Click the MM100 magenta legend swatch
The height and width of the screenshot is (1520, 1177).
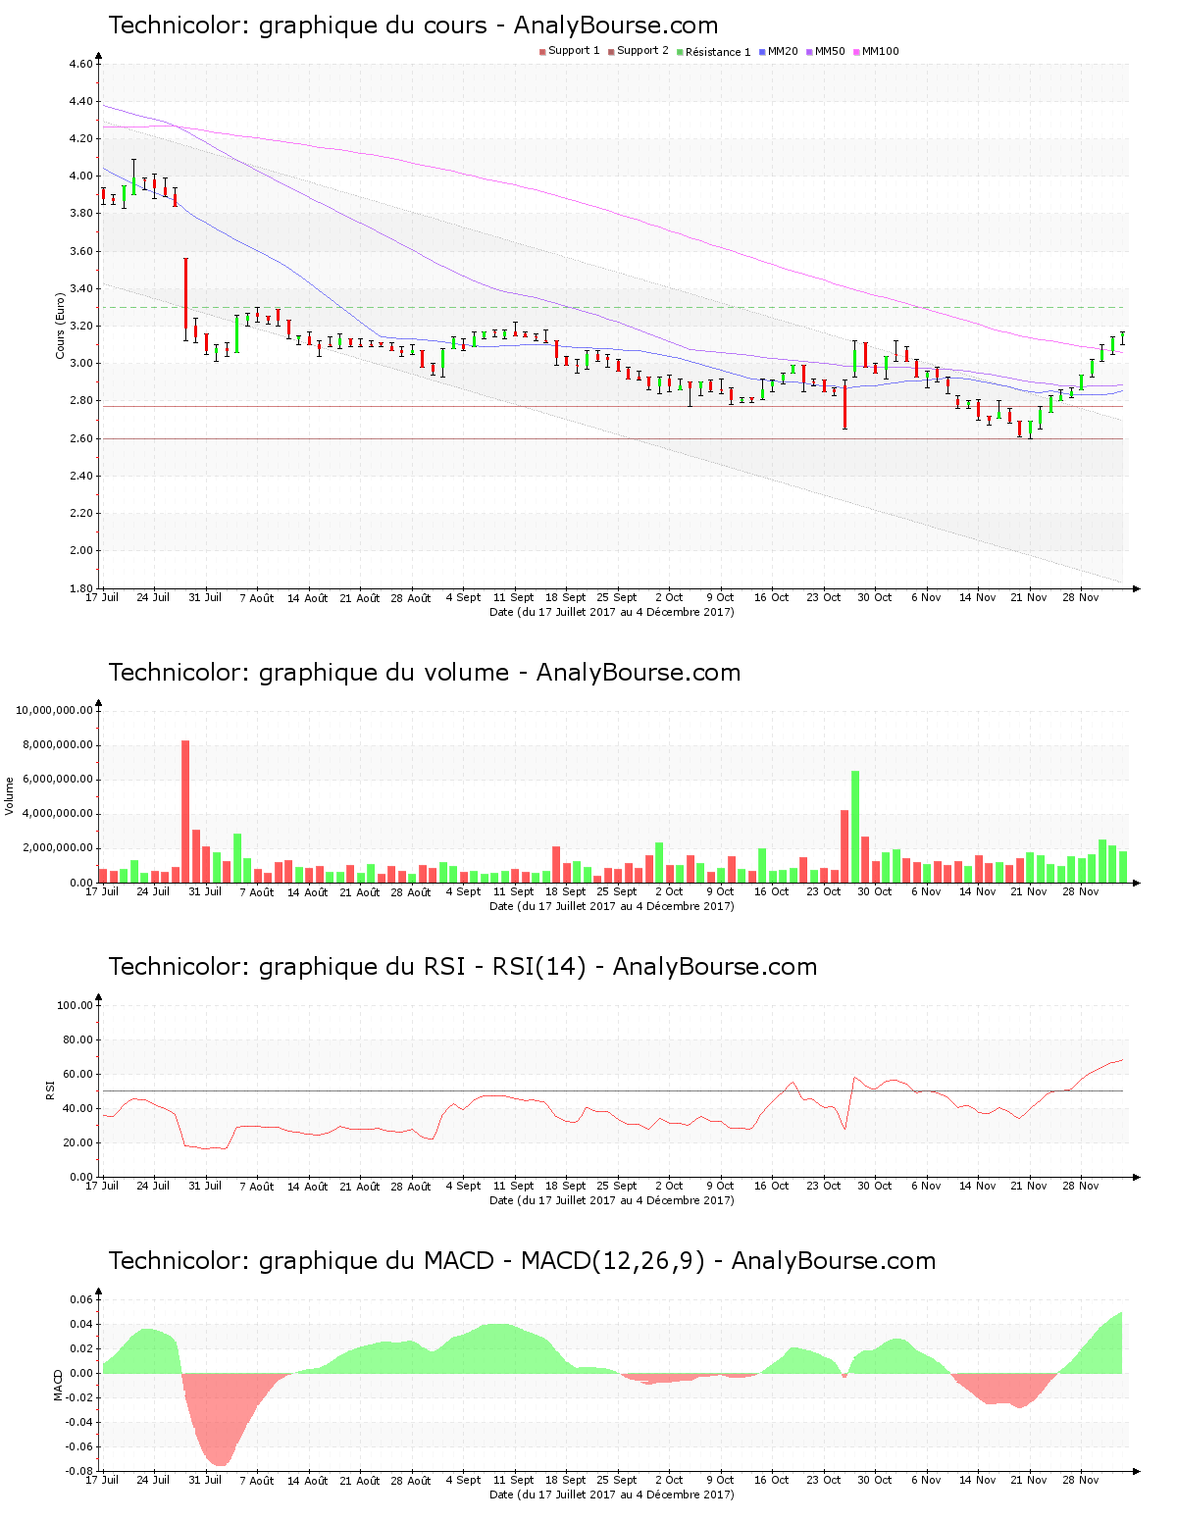tap(856, 51)
